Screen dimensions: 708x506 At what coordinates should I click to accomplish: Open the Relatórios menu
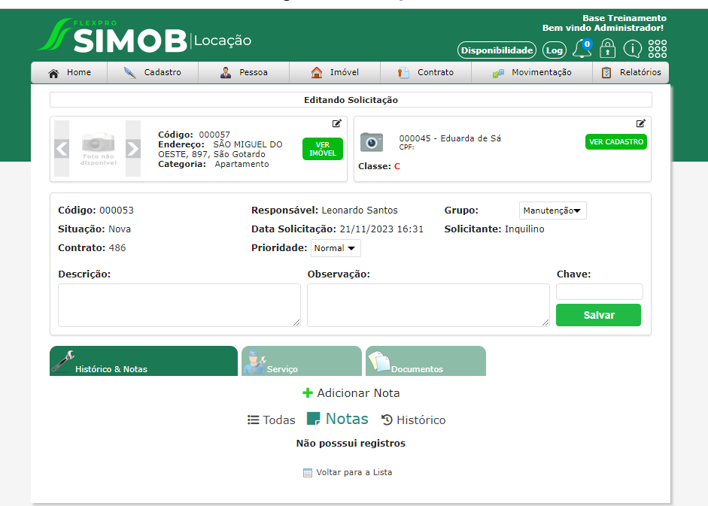pyautogui.click(x=631, y=73)
